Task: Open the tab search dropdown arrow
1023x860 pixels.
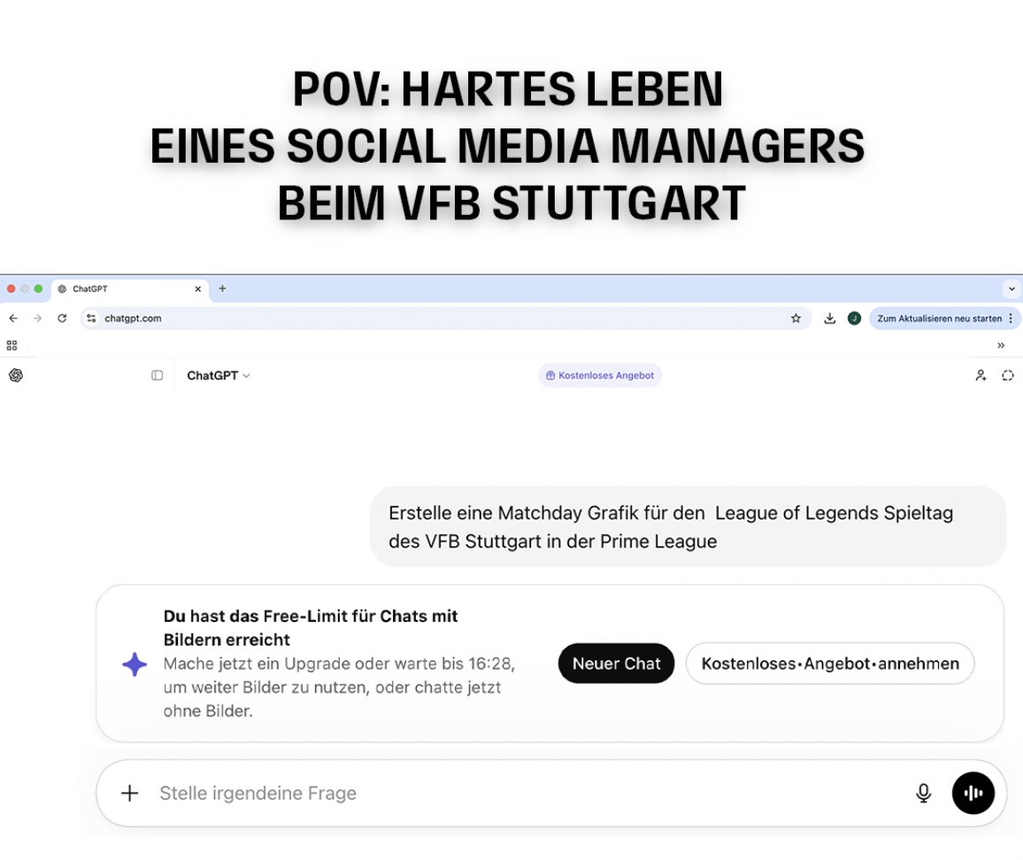Action: [1011, 288]
